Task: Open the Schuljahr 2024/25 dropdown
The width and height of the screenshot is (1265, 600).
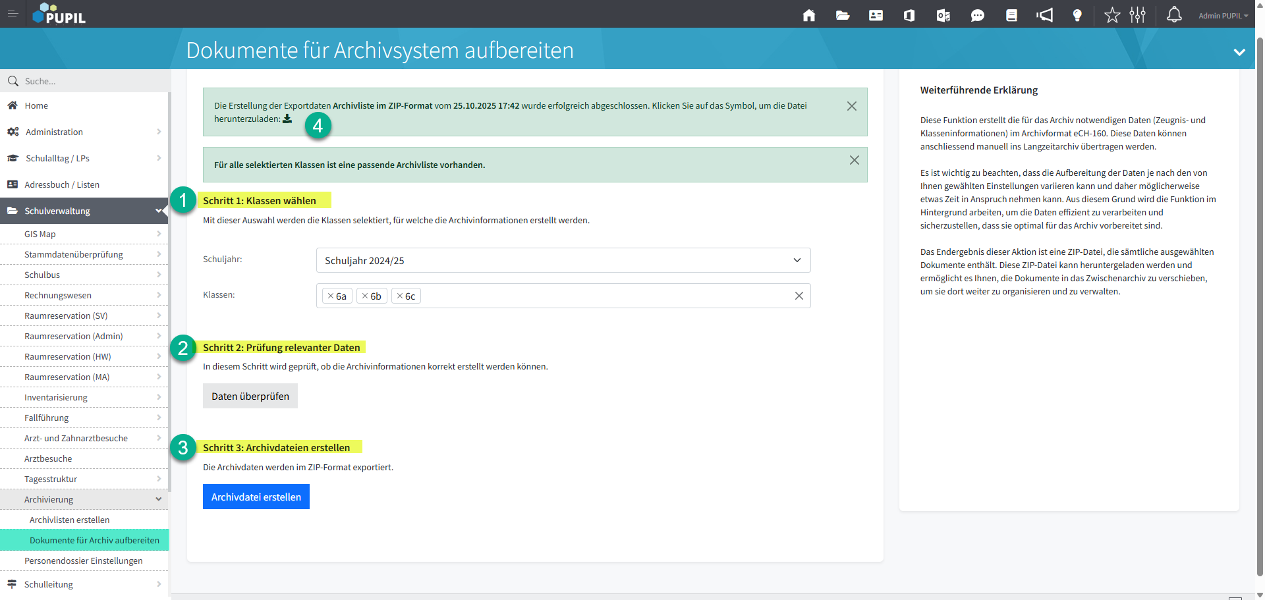Action: tap(563, 260)
